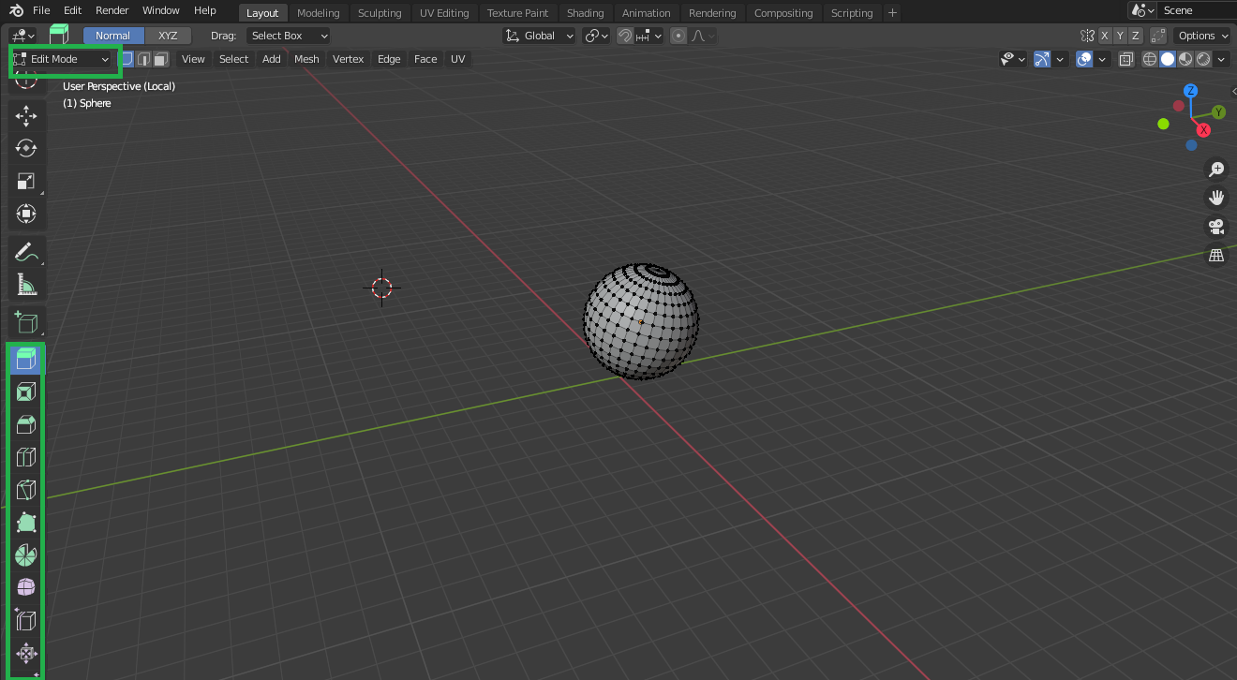
Task: Select the Knife tool
Action: point(26,490)
